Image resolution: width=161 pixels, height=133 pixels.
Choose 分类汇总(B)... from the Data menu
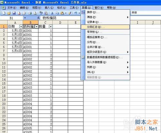point(105,27)
